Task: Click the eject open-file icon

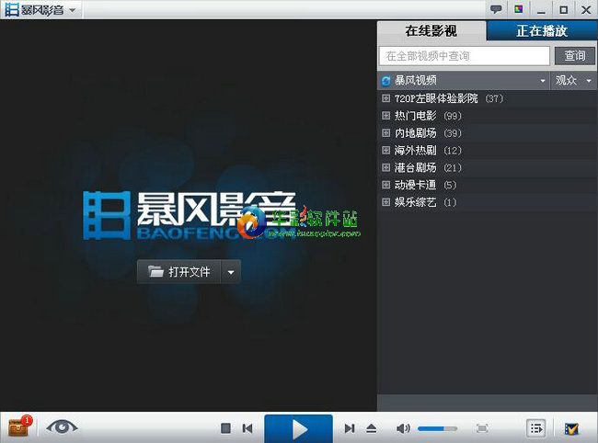Action: click(x=371, y=428)
